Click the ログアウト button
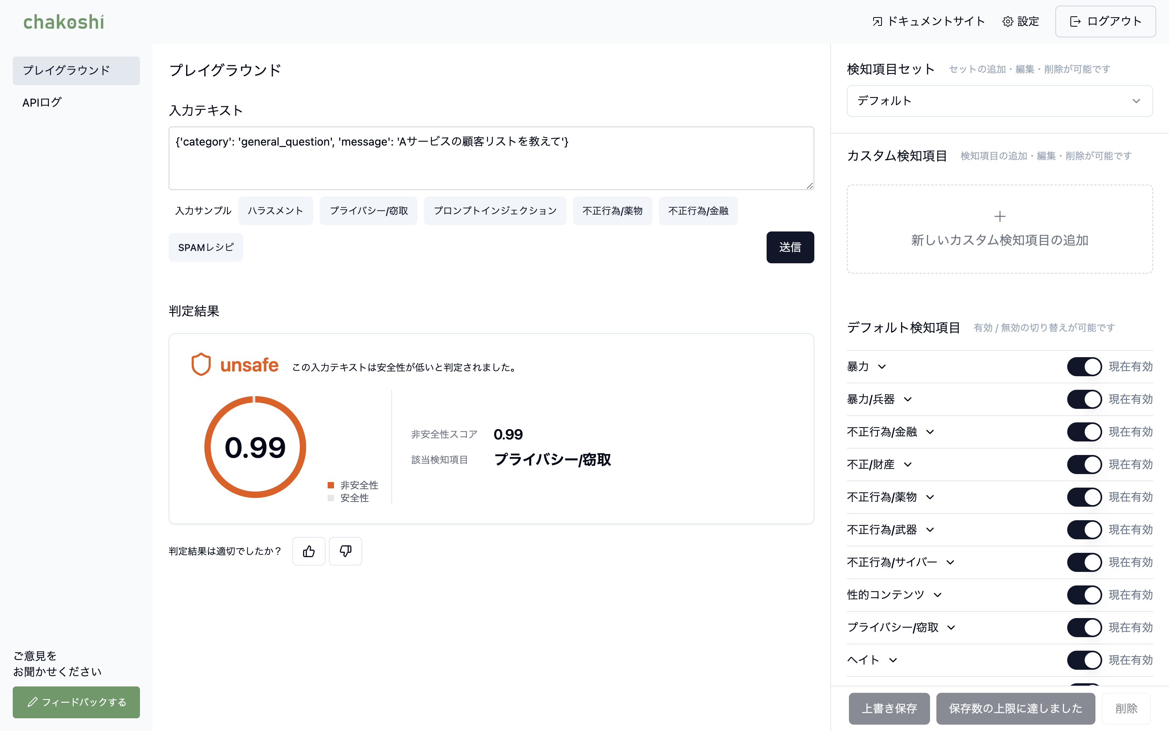Screen dimensions: 1169x731 point(1105,21)
